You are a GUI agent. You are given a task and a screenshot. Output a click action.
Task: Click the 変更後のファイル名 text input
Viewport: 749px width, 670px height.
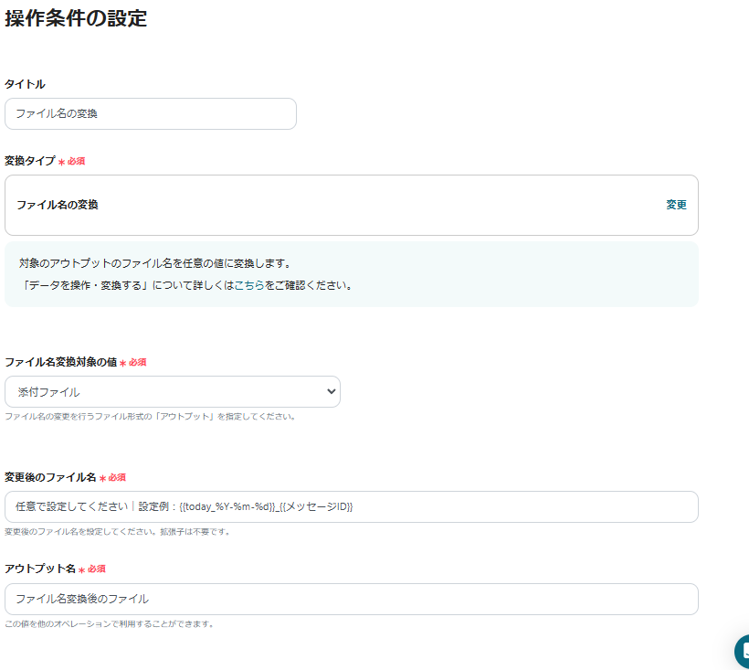pyautogui.click(x=352, y=507)
